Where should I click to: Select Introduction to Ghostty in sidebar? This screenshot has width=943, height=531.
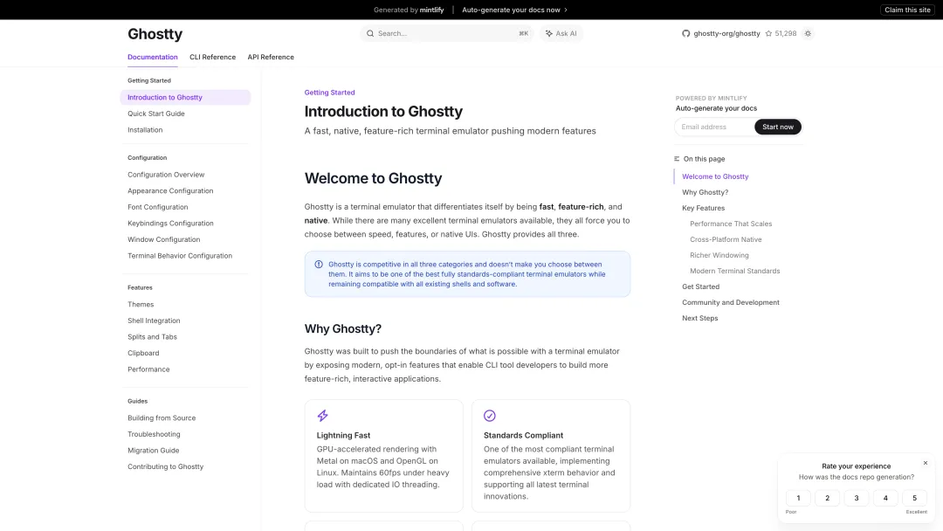point(185,98)
